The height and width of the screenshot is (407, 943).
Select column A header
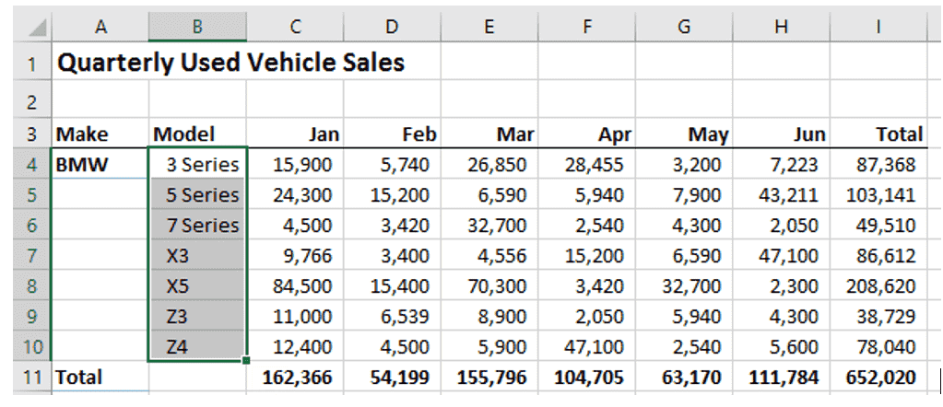tap(100, 28)
